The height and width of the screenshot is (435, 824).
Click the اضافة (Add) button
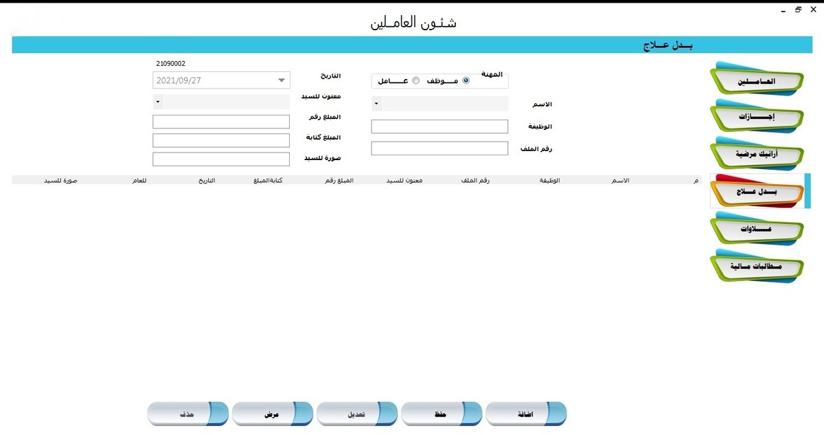click(526, 413)
